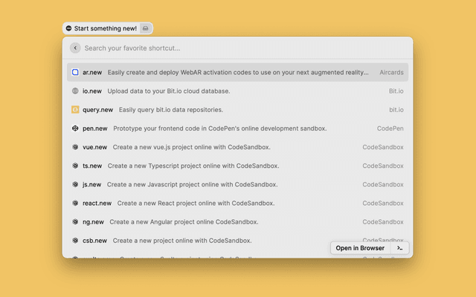Click the CodePen label on pen.new row
Image resolution: width=476 pixels, height=297 pixels.
click(x=390, y=128)
